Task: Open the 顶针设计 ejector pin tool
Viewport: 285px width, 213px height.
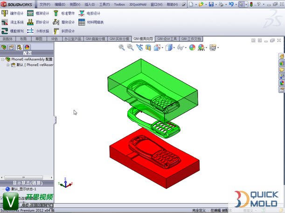Action: [38, 22]
